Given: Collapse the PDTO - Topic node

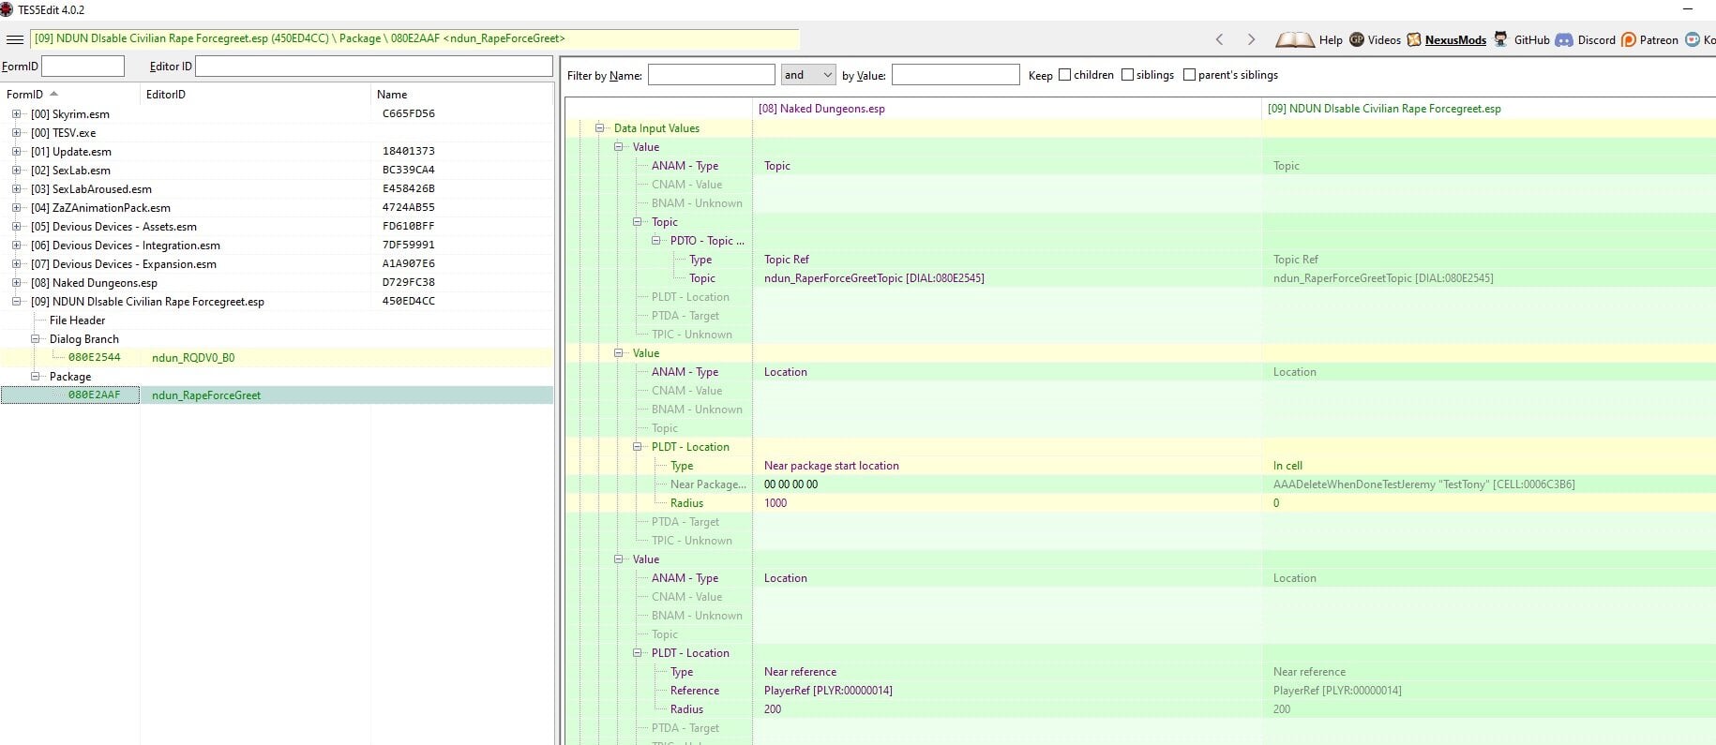Looking at the screenshot, I should tap(656, 241).
